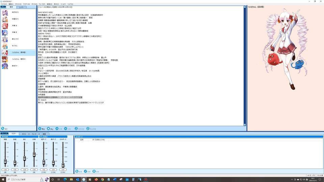Select the 琴葉 茜 voice avatar

(5, 26)
